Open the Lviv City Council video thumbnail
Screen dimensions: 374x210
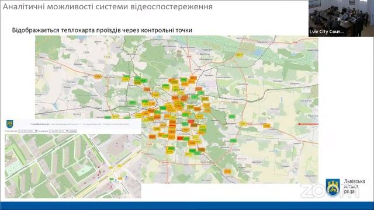(x=341, y=18)
